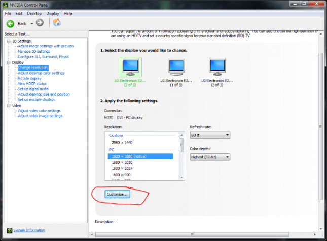Open the Home icon in toolbar
This screenshot has width=327, height=241.
point(56,22)
